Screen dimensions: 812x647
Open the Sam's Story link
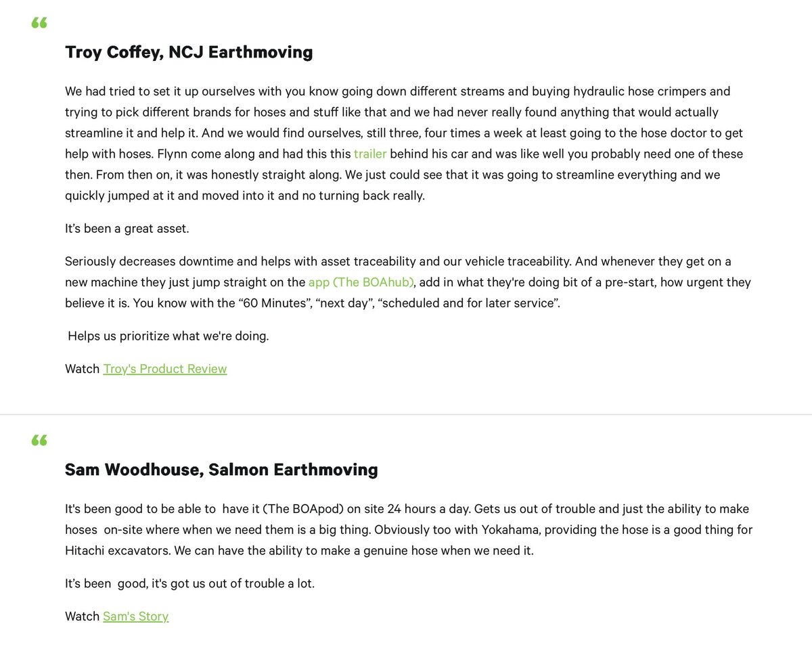[135, 617]
